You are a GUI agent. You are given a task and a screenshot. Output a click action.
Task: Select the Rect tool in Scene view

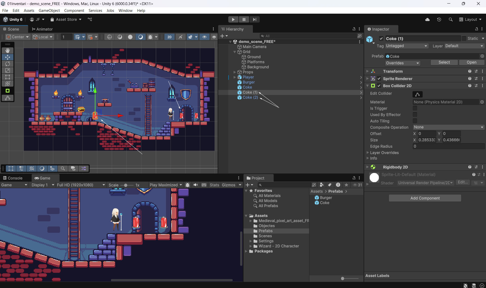[x=8, y=77]
